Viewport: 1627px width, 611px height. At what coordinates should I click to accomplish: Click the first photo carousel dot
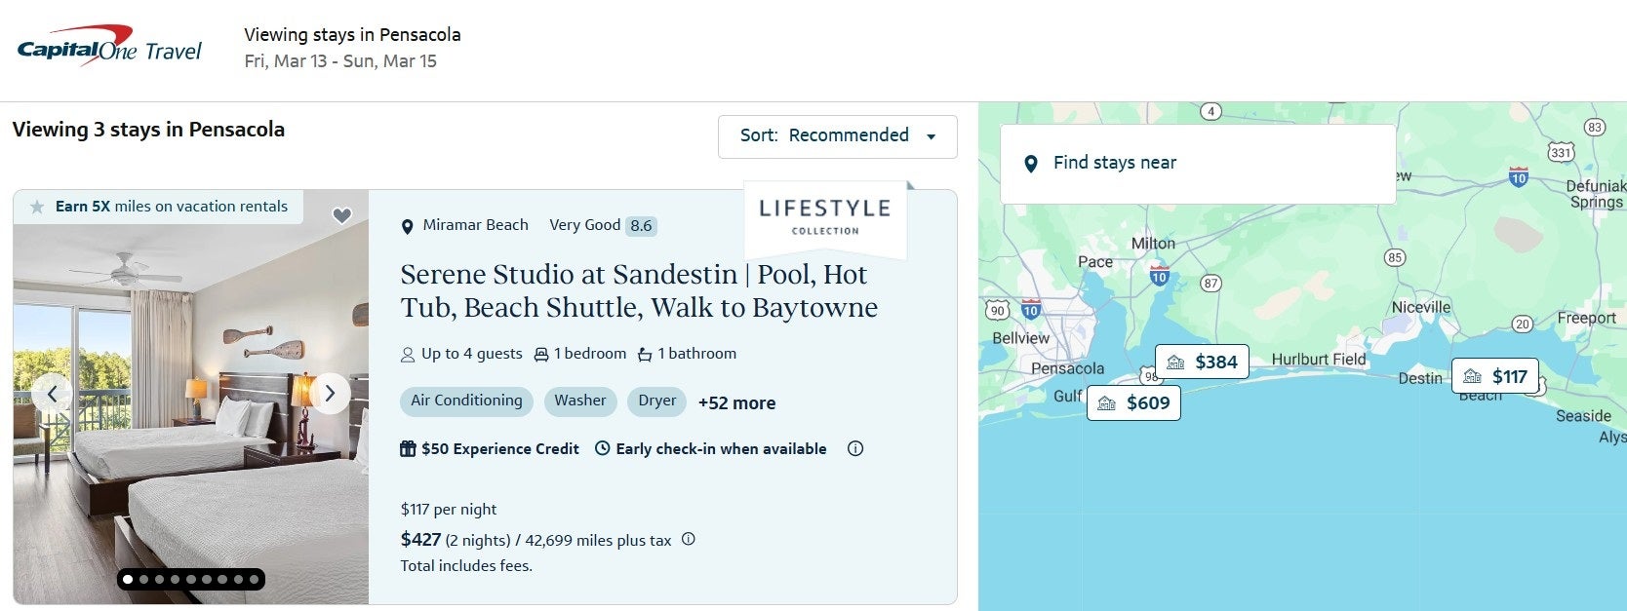(128, 580)
